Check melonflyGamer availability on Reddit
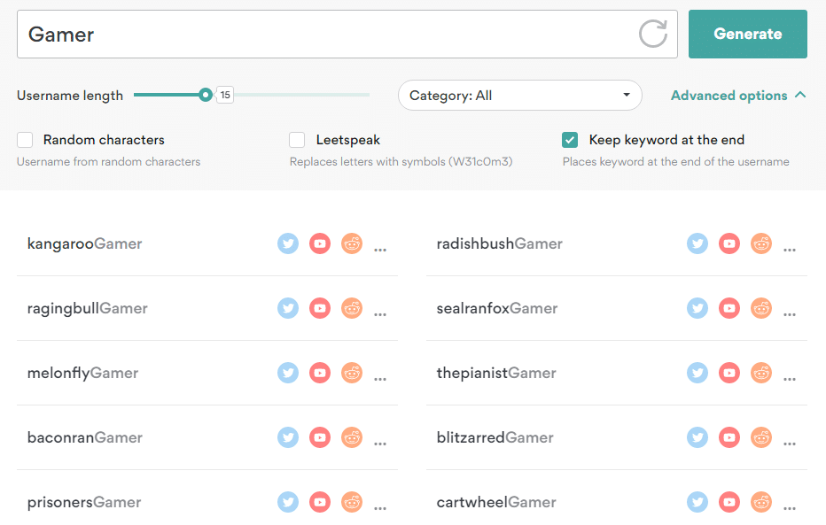826x525 pixels. 352,373
